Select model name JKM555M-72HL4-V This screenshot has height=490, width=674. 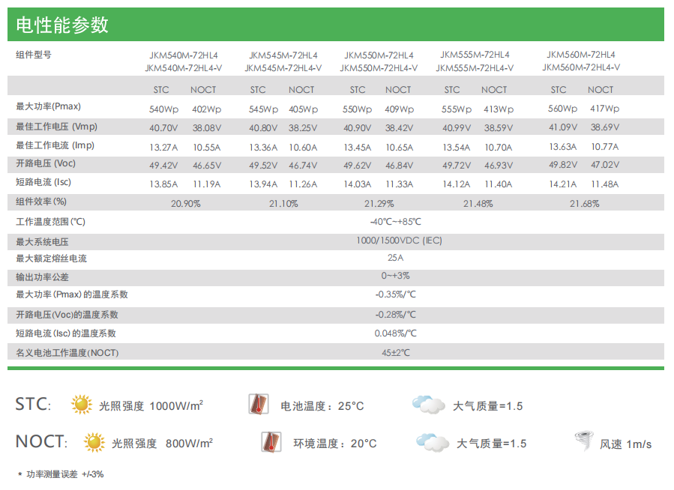pos(475,68)
